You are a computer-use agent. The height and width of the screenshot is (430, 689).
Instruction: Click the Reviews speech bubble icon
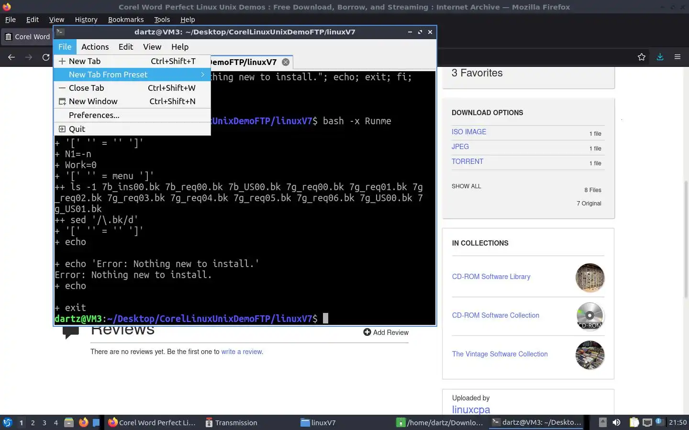(71, 333)
